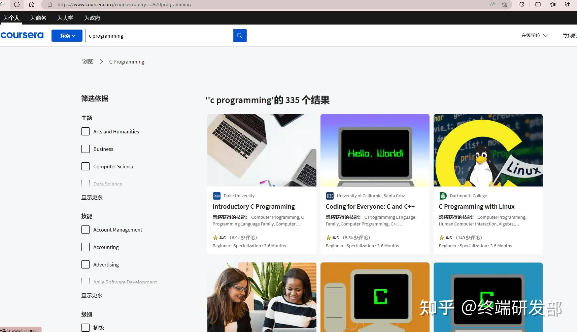577x332 pixels.
Task: Enable the Computer Science filter
Action: (x=86, y=166)
